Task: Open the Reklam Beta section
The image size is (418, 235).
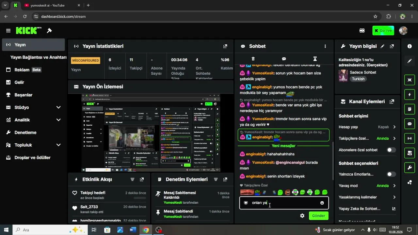Action: pos(33,70)
